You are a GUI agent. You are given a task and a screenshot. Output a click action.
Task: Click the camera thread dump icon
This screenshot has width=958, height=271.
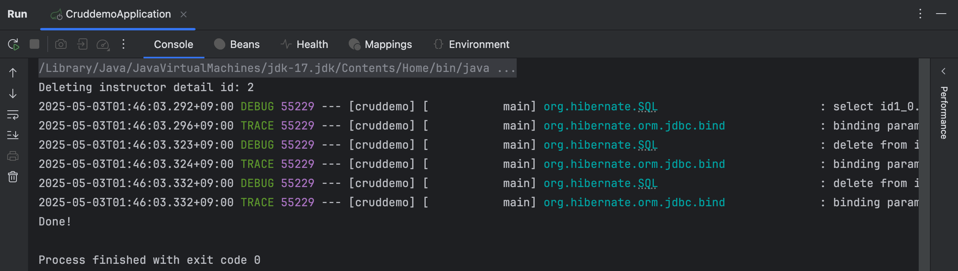point(61,44)
